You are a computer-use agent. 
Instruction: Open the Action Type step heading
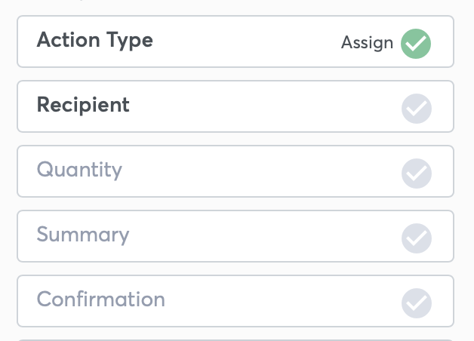click(x=95, y=41)
